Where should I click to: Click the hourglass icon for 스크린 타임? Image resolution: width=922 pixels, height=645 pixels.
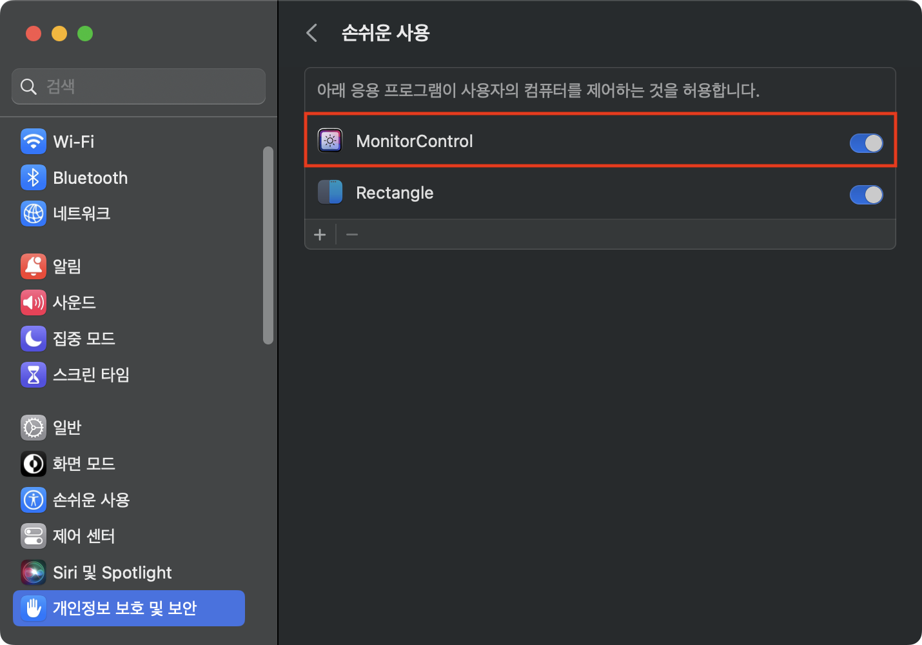[x=34, y=375]
